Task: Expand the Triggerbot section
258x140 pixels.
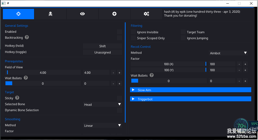Action: click(190, 99)
